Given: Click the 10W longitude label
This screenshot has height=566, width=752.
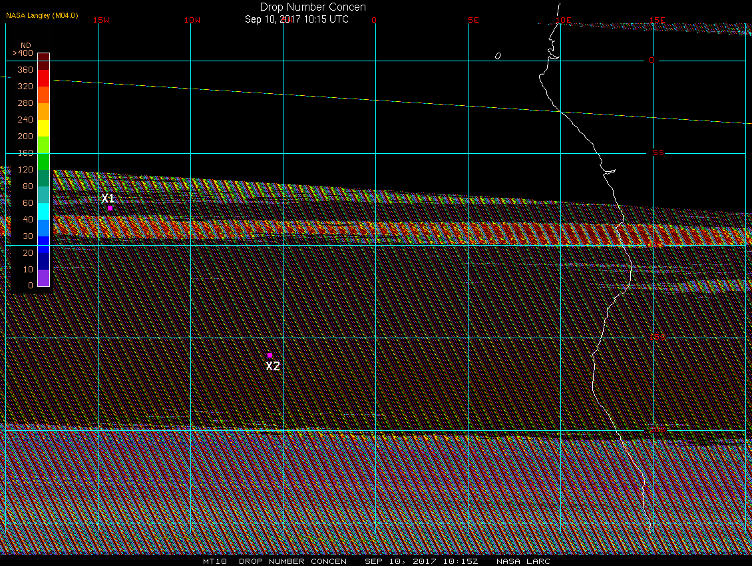Looking at the screenshot, I should coord(192,20).
